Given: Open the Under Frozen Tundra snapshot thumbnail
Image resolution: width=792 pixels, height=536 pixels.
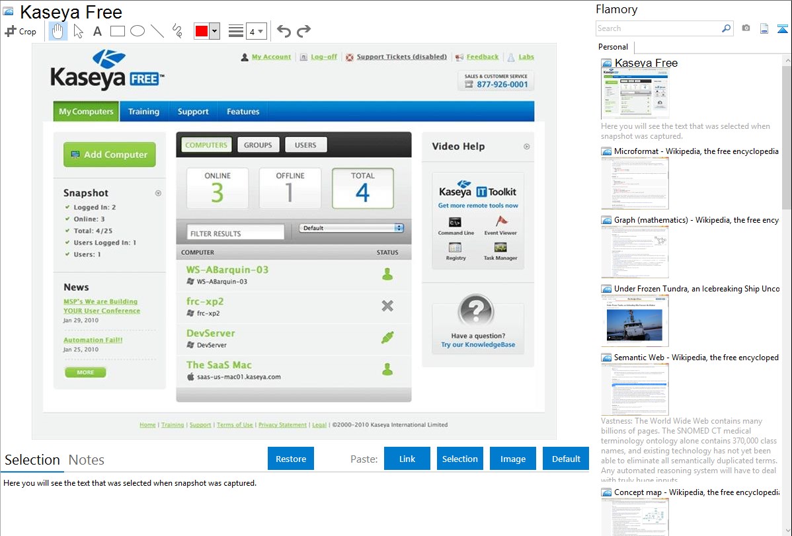Looking at the screenshot, I should (x=635, y=321).
